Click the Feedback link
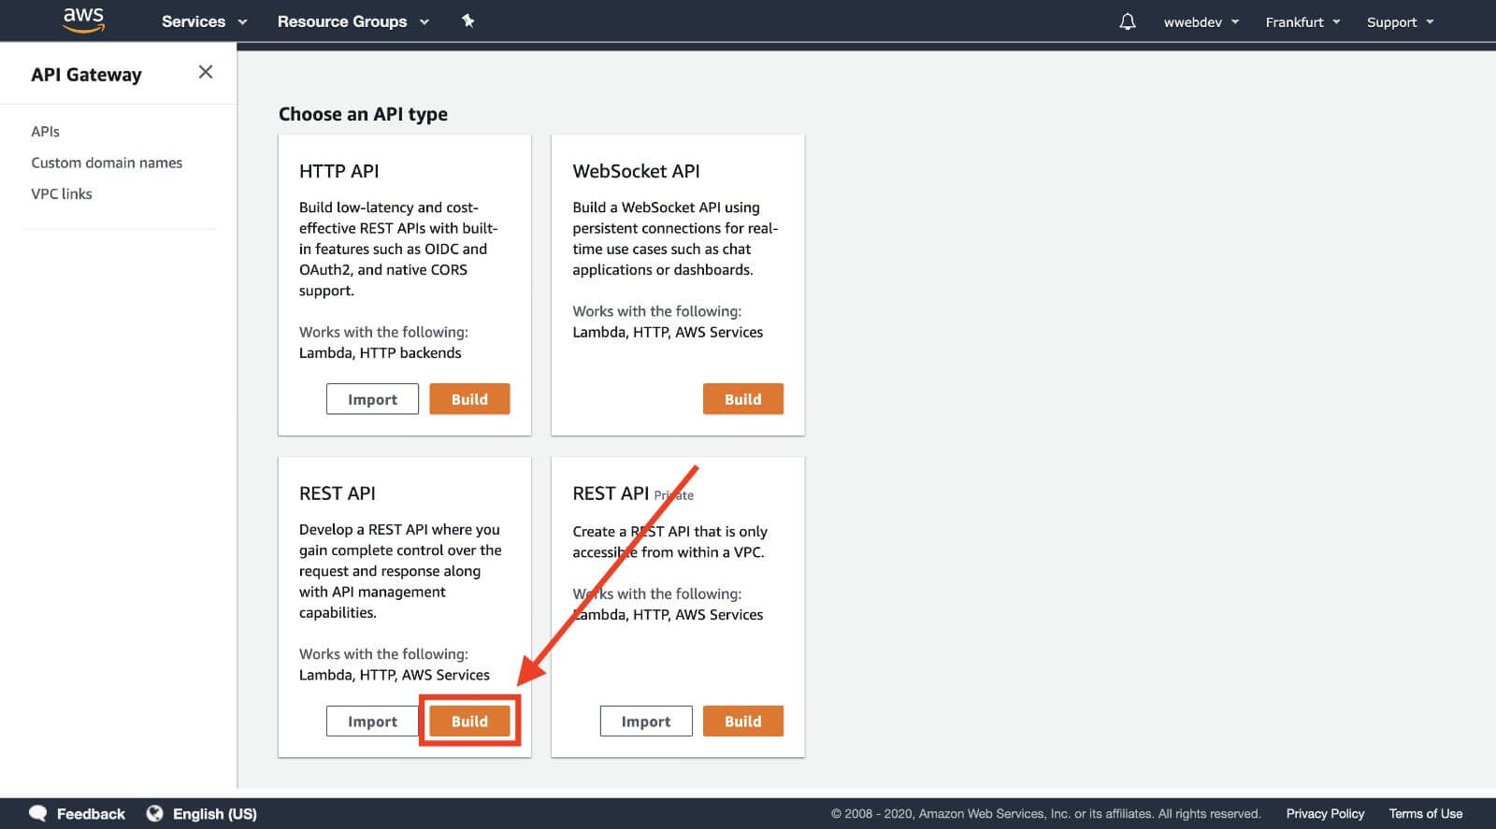 pos(91,814)
